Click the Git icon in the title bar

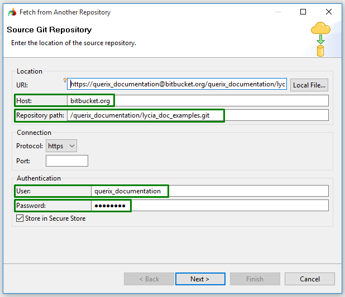[12, 12]
